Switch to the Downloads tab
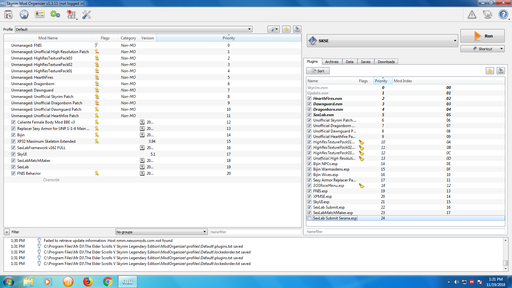This screenshot has height=288, width=512. pyautogui.click(x=386, y=62)
